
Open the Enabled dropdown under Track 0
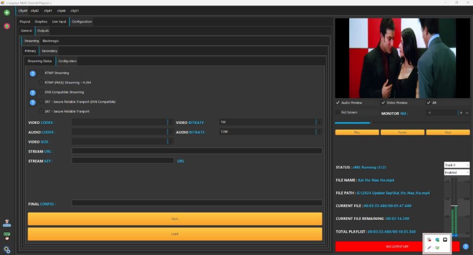[457, 172]
